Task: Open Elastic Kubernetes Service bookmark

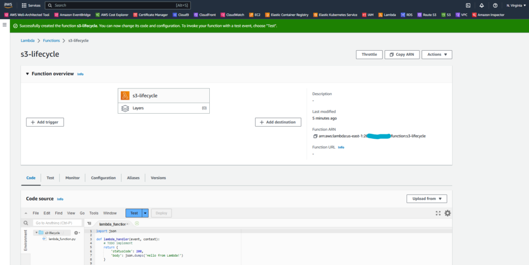Action: (335, 15)
